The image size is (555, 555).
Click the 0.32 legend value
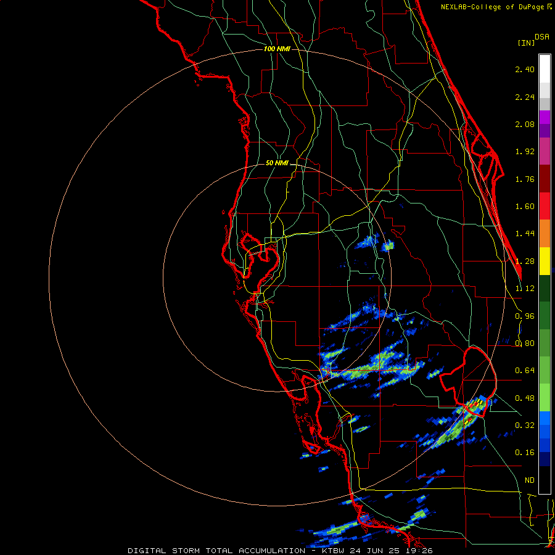pos(525,425)
